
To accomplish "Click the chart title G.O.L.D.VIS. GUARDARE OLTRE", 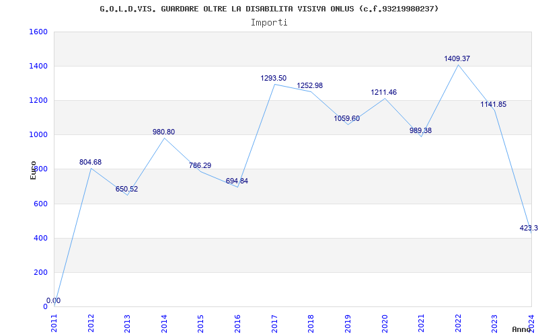I will click(x=270, y=9).
